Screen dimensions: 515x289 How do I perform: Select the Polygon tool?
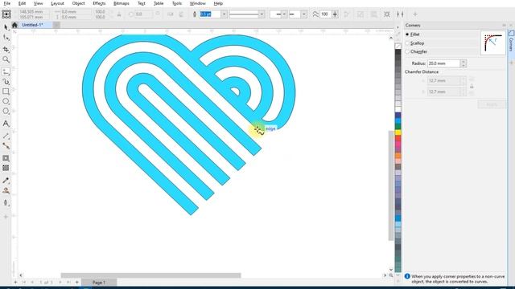(x=6, y=111)
